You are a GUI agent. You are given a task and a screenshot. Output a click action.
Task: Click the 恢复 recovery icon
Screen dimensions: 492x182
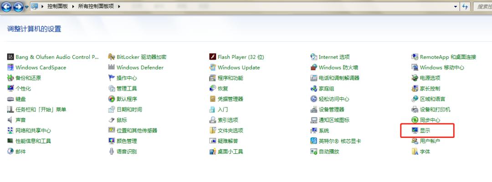213,88
